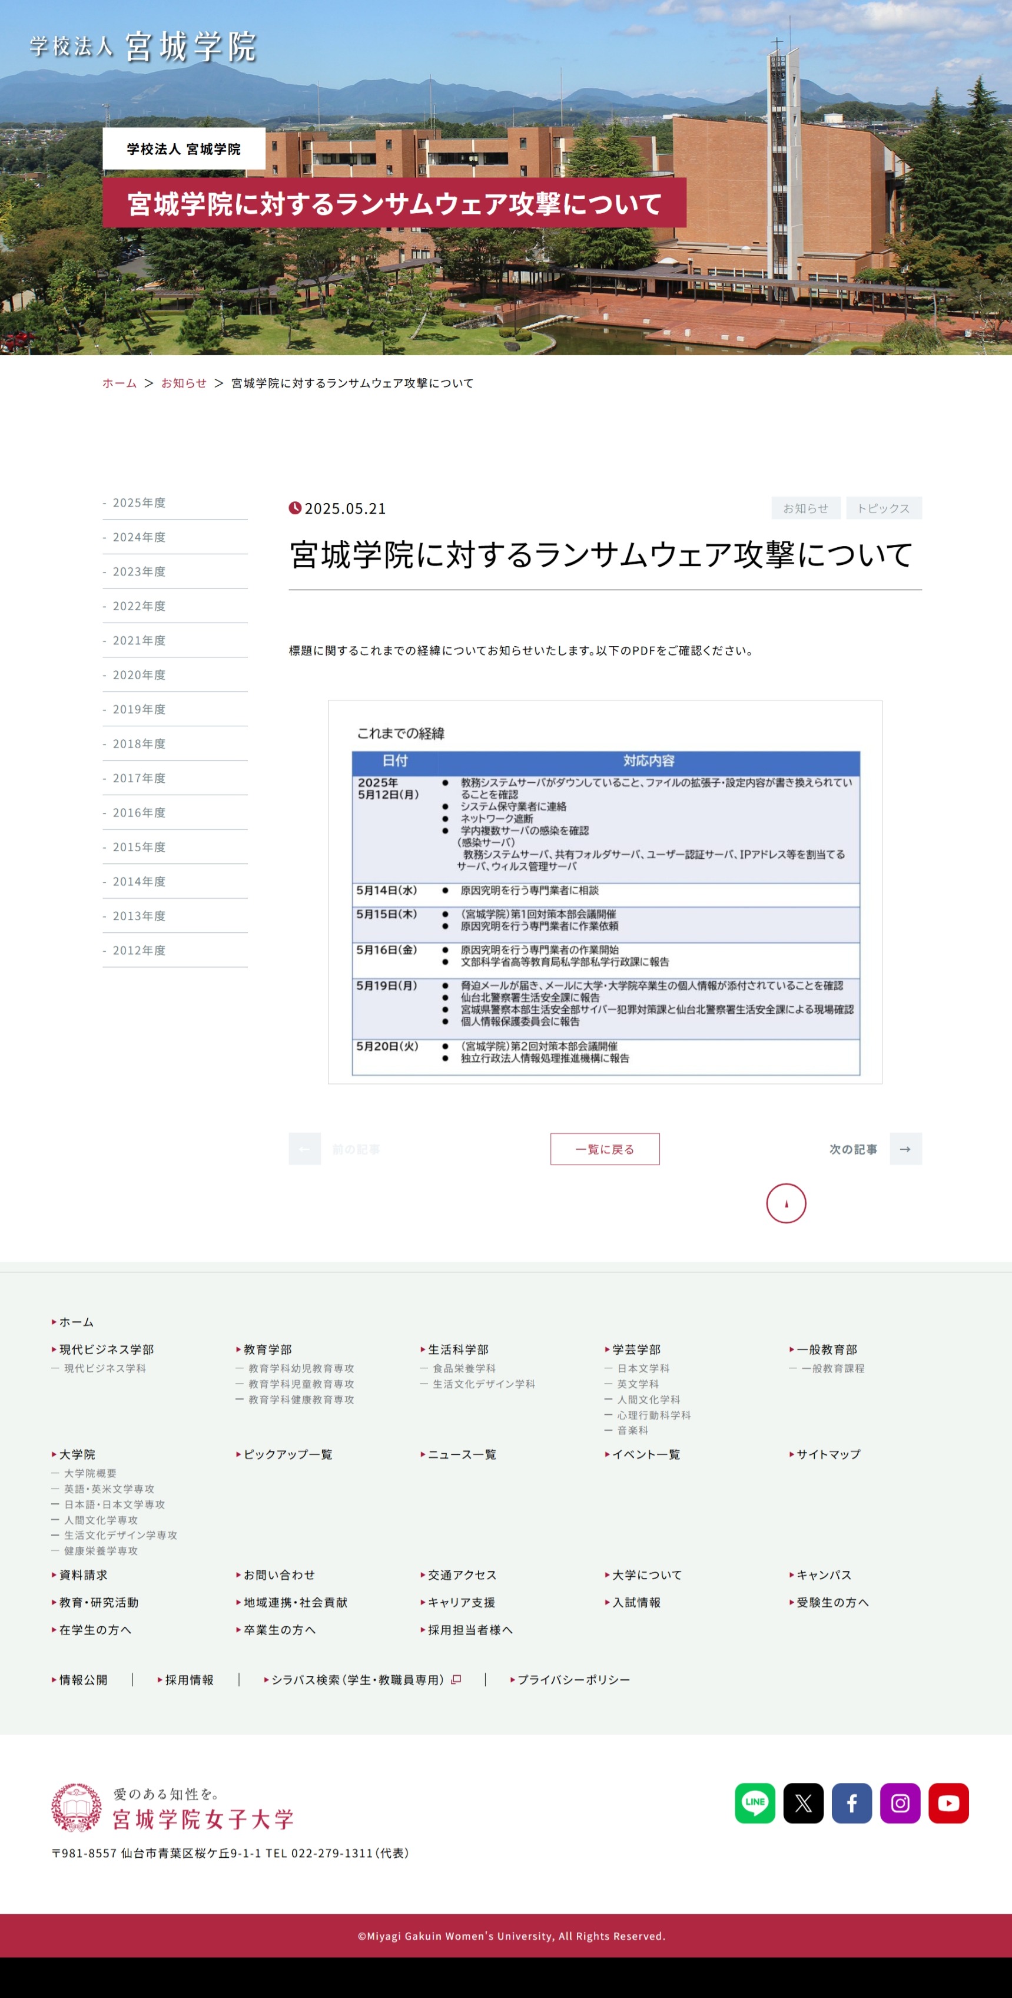Open シラバス検索（学生・教職員専用） link
Image resolution: width=1012 pixels, height=1998 pixels.
coord(363,1679)
